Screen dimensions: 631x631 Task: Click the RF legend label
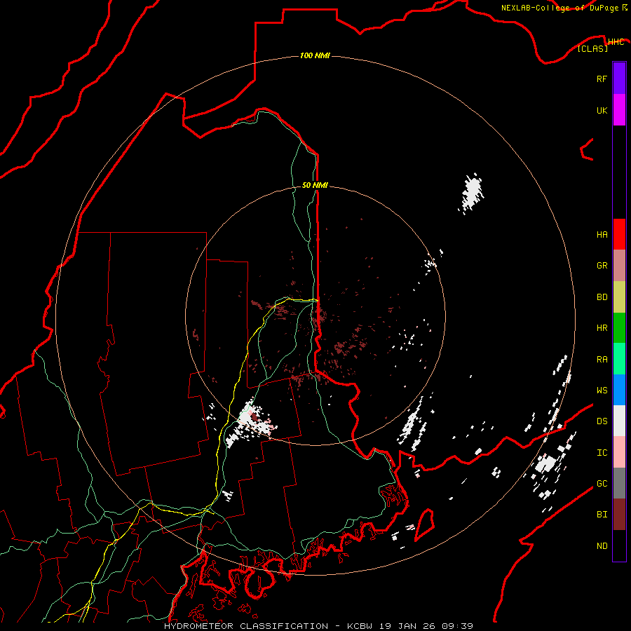[x=602, y=79]
